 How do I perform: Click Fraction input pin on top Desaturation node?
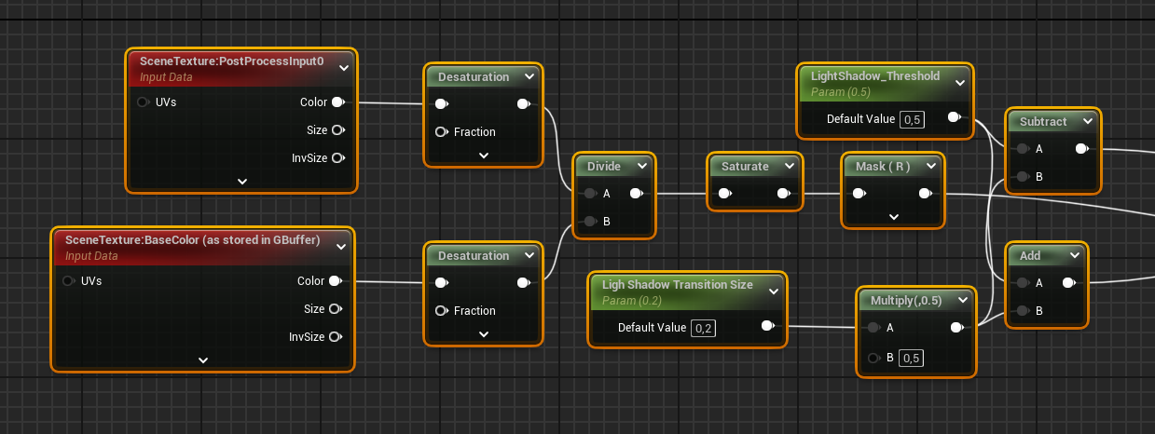point(441,132)
